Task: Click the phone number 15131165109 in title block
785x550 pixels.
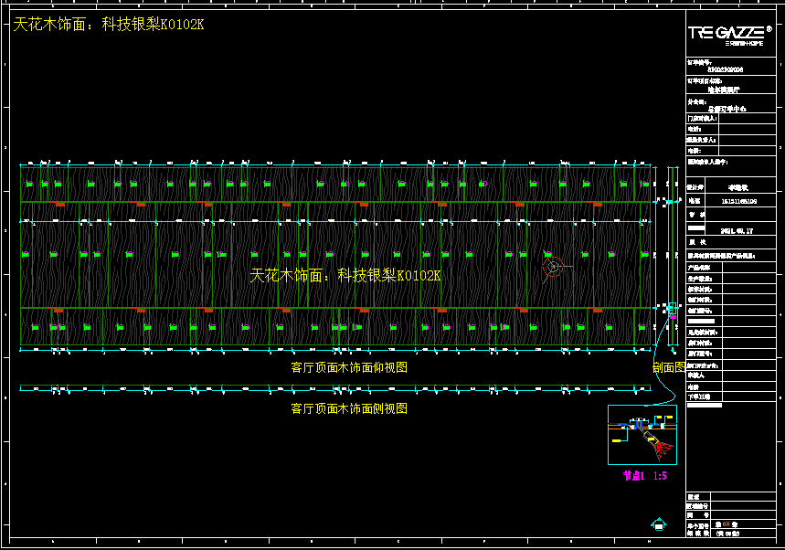Action: tap(739, 200)
